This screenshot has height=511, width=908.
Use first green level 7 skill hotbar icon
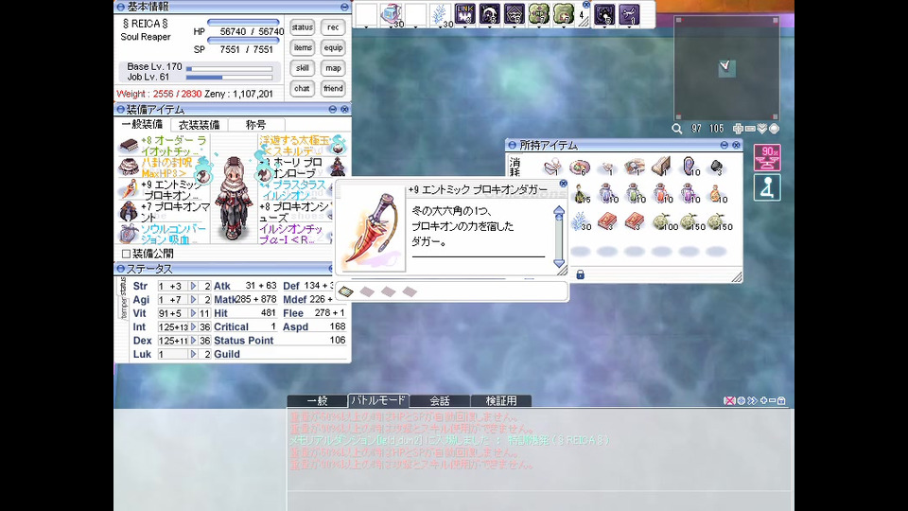tap(538, 14)
